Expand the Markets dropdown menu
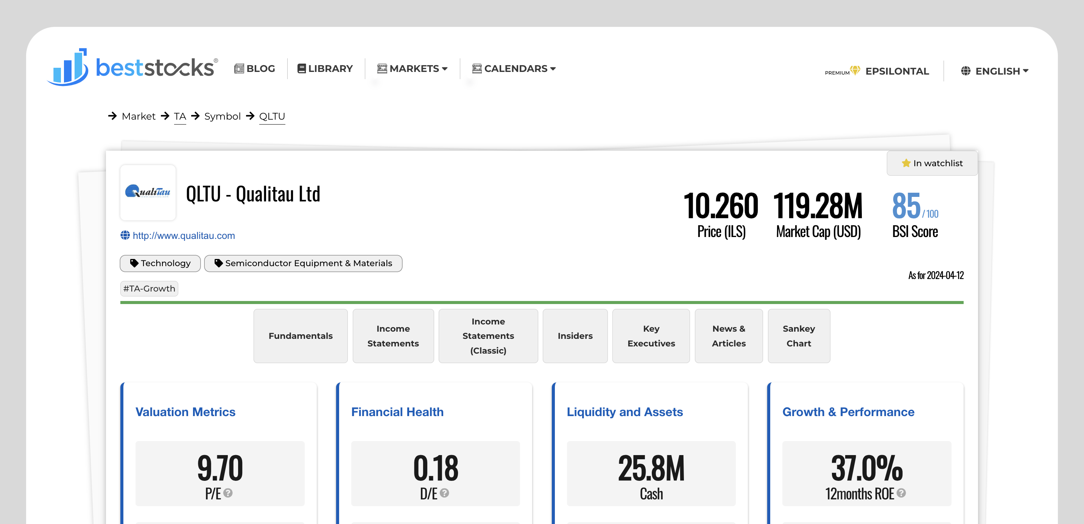 click(x=413, y=69)
